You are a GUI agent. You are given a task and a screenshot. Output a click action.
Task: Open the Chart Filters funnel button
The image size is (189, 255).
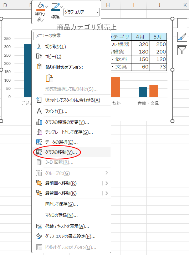pos(182,50)
